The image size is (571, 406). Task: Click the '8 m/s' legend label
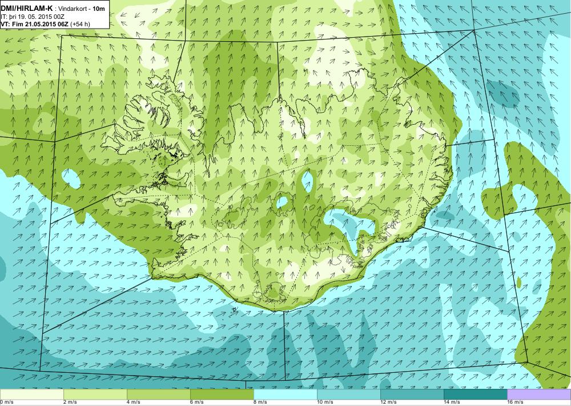260,402
